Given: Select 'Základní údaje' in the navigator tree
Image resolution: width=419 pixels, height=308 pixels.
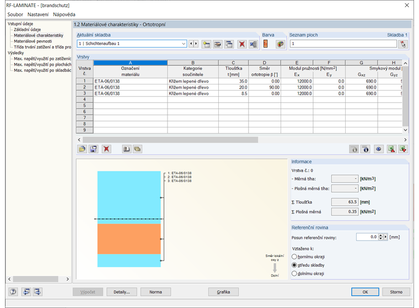Looking at the screenshot, I should tap(27, 29).
